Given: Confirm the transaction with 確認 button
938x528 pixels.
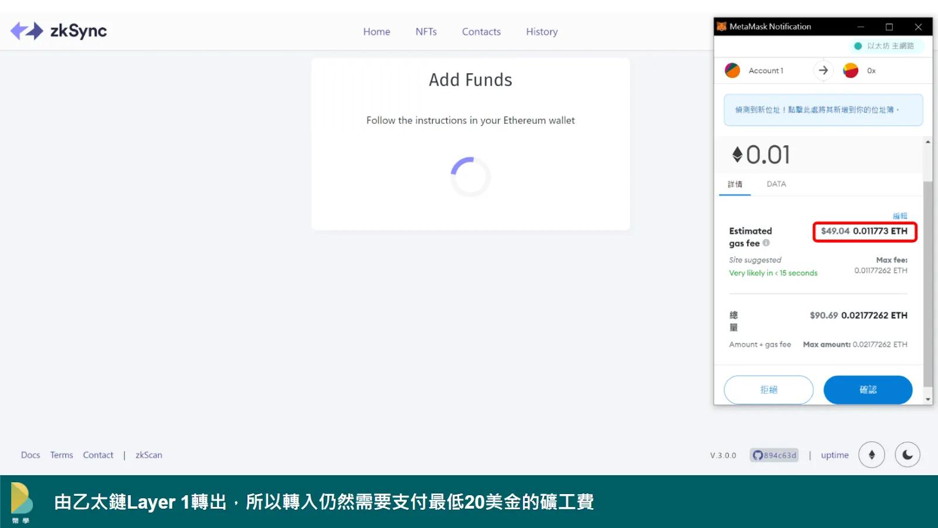Looking at the screenshot, I should 868,390.
